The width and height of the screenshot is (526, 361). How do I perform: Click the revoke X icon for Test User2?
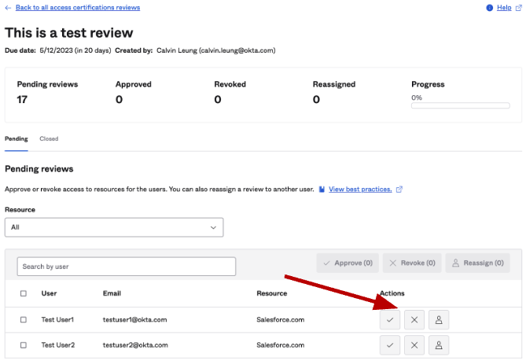point(414,344)
